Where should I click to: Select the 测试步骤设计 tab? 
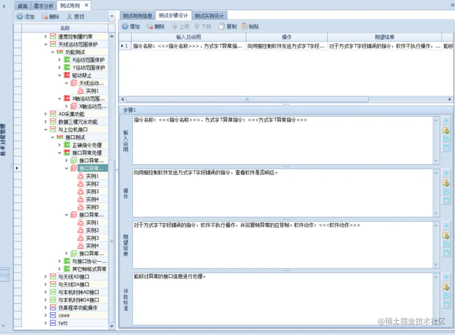[173, 15]
